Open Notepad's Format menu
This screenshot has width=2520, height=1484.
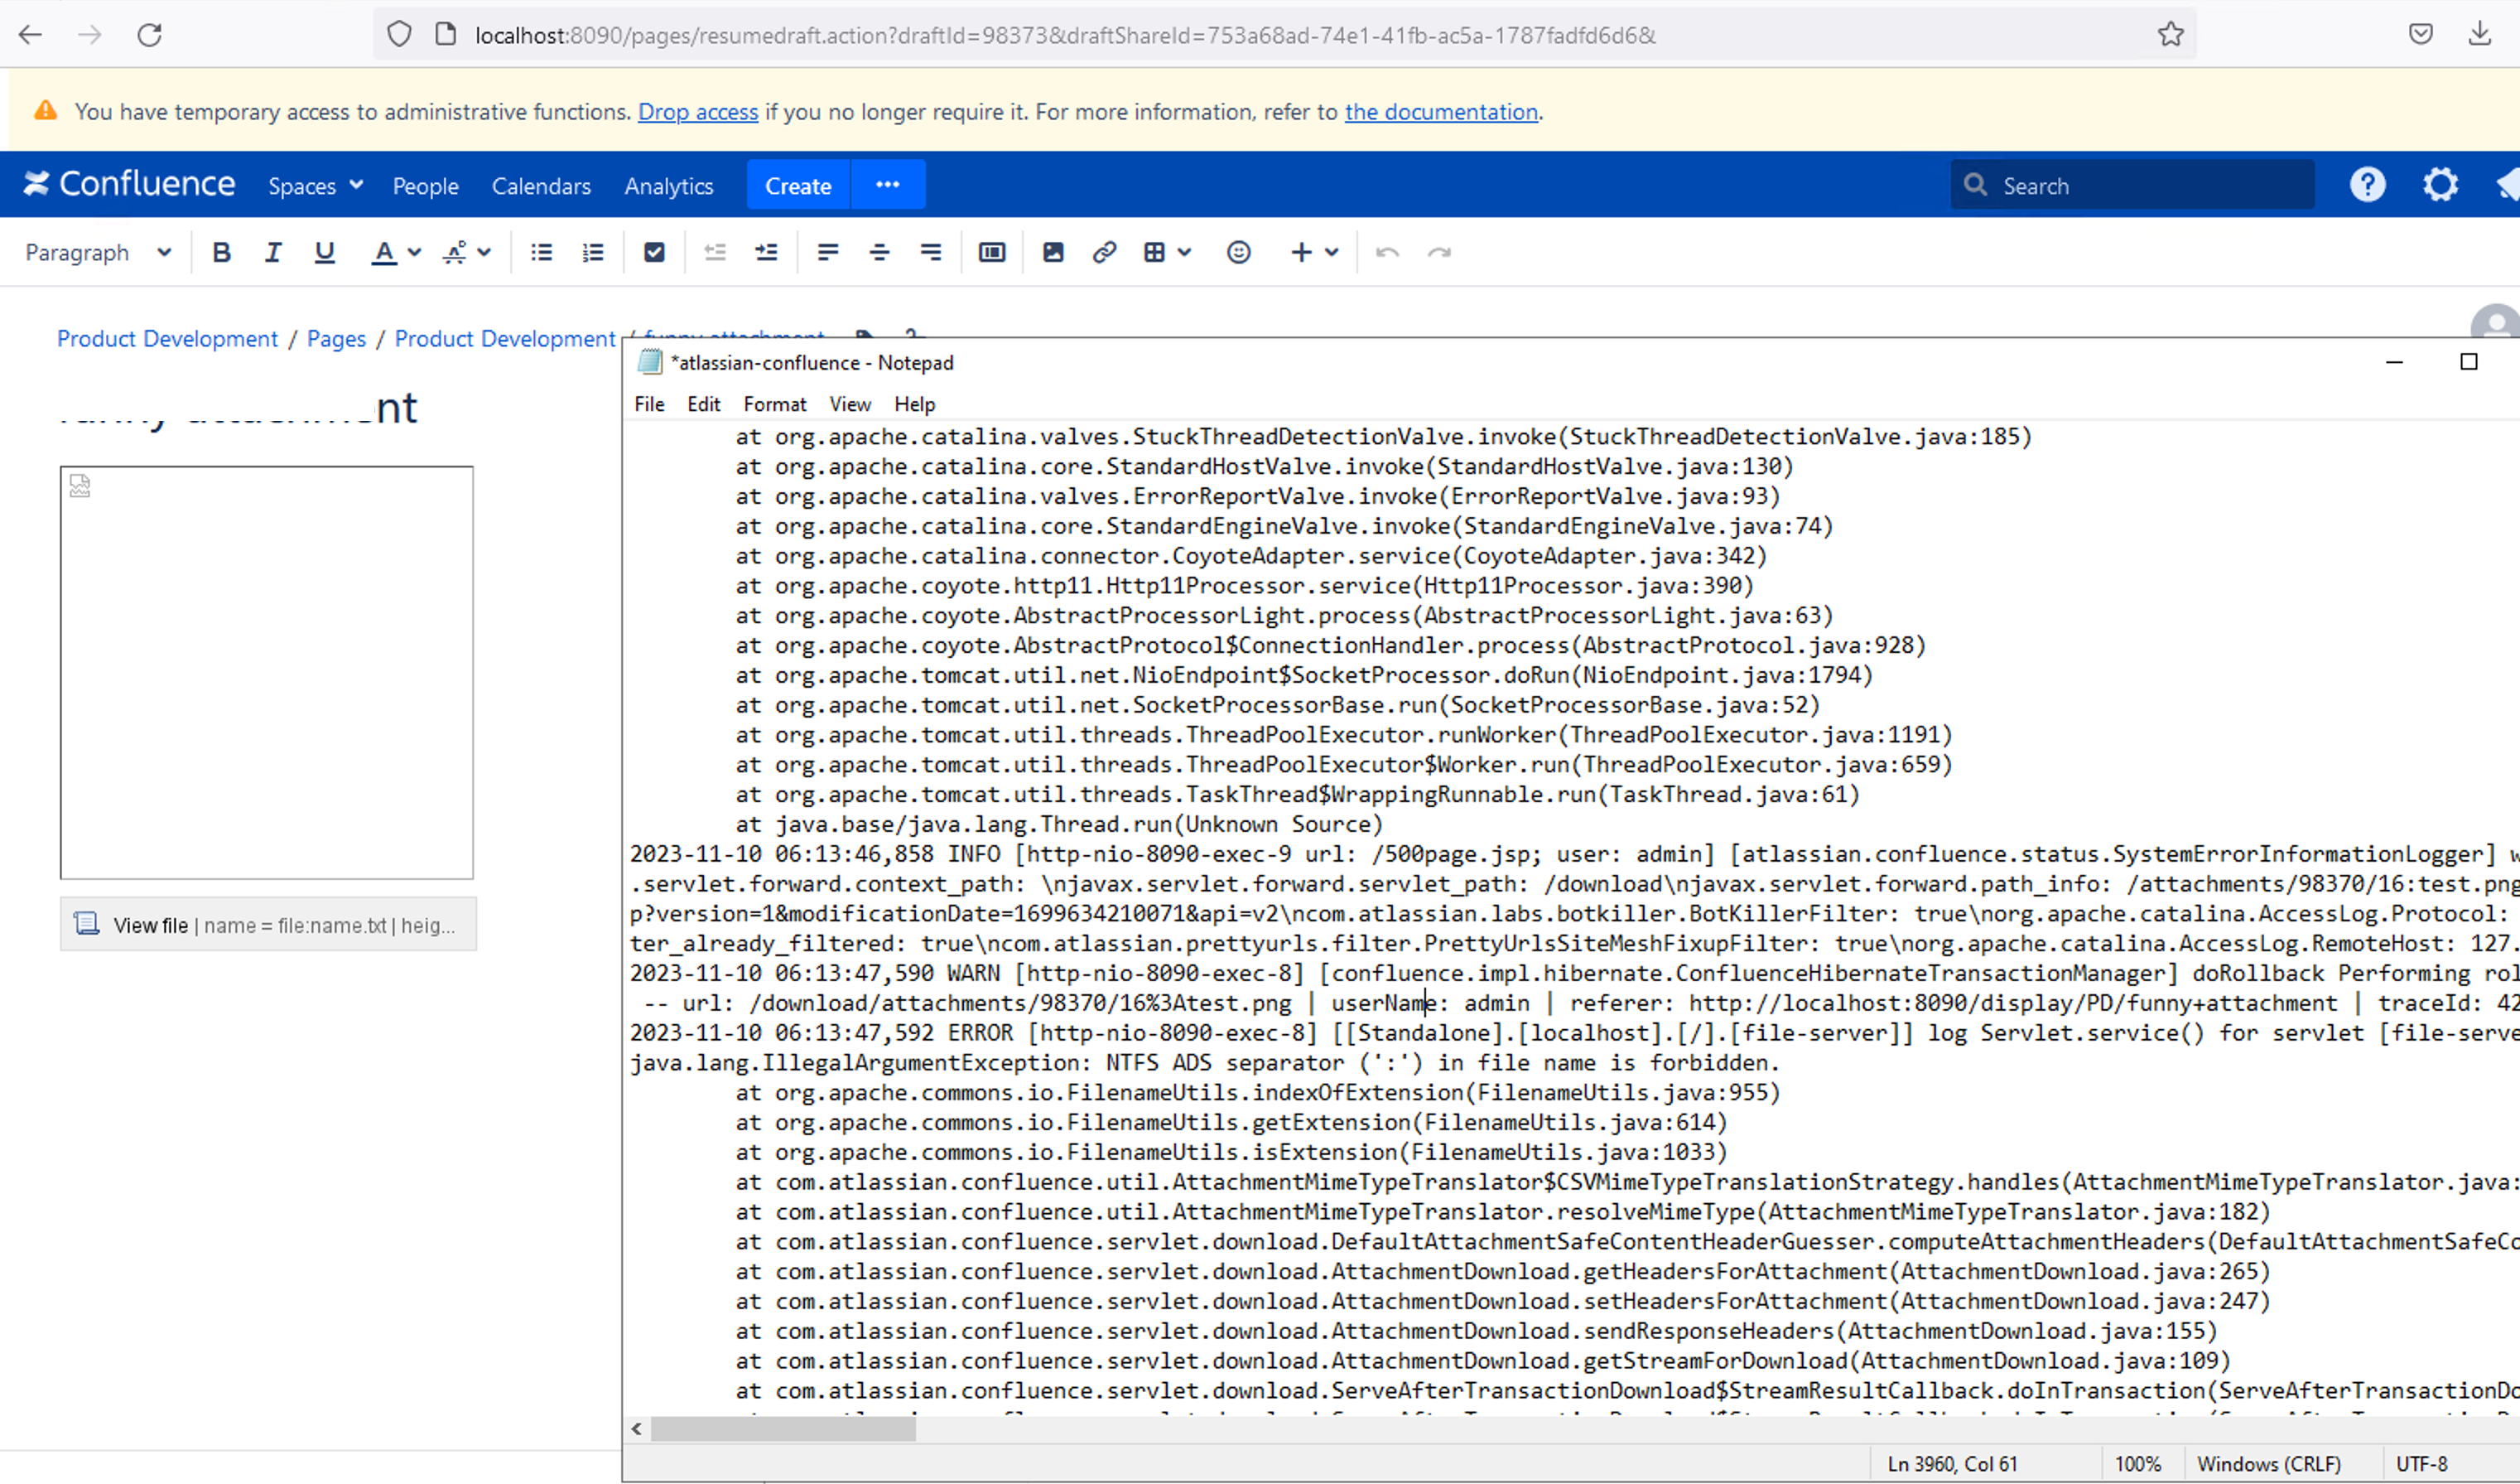[x=774, y=404]
